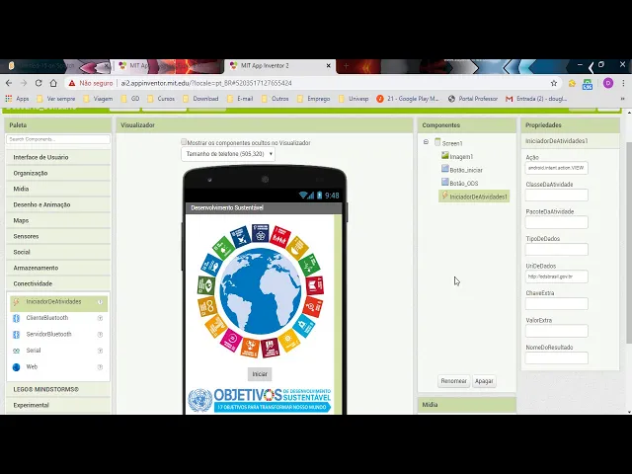Viewport: 632px width, 474px height.
Task: Expand the Sensores palette section
Action: click(x=58, y=236)
